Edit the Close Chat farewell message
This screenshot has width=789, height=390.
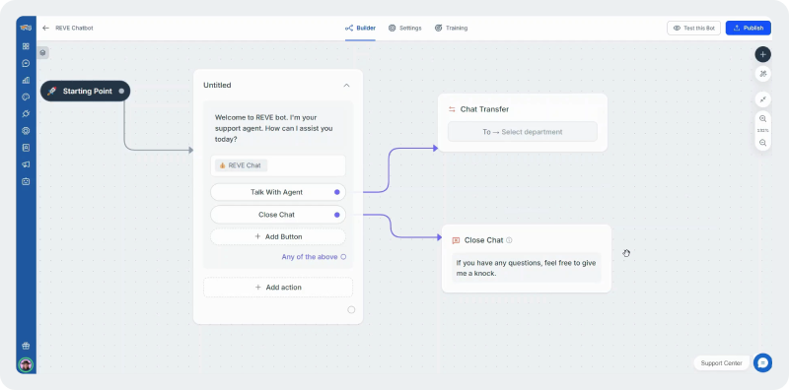(527, 267)
